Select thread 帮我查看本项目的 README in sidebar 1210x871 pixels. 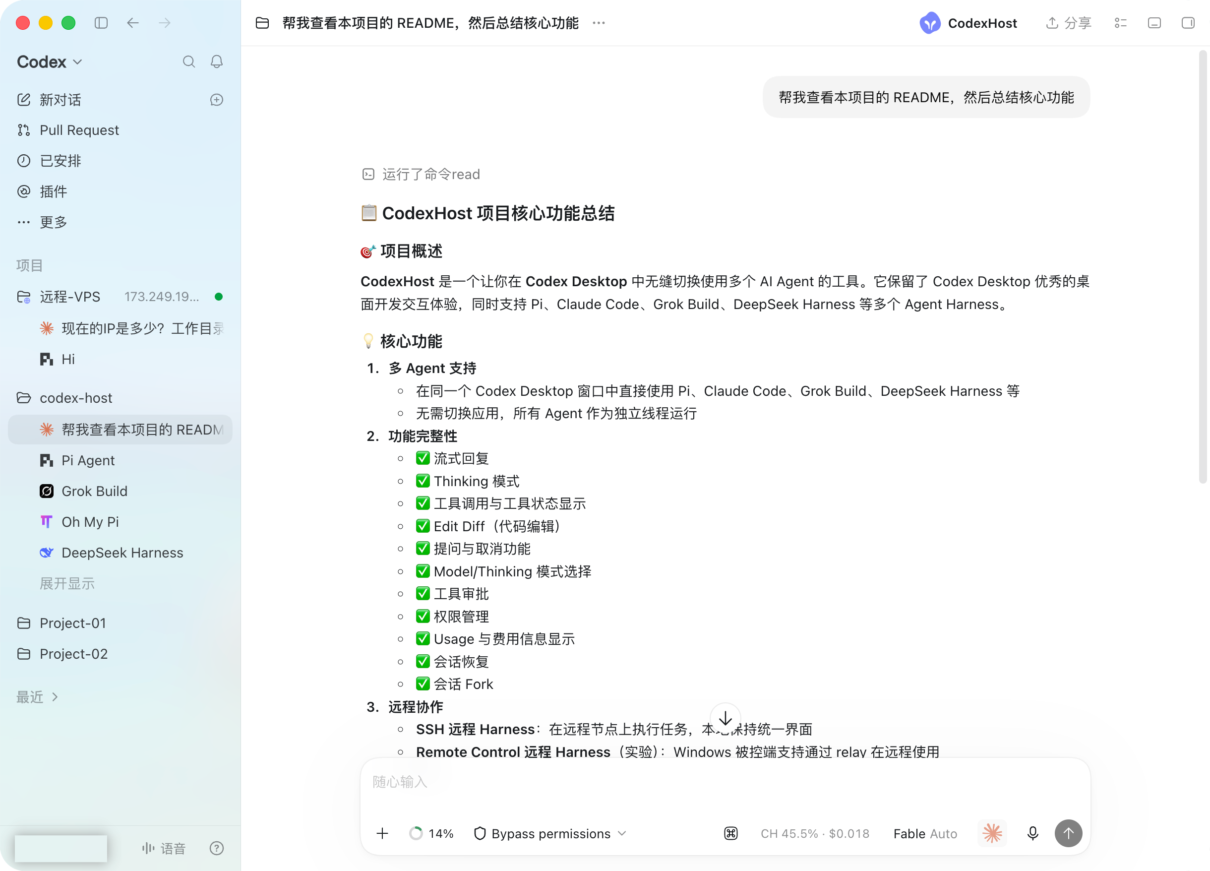coord(120,430)
